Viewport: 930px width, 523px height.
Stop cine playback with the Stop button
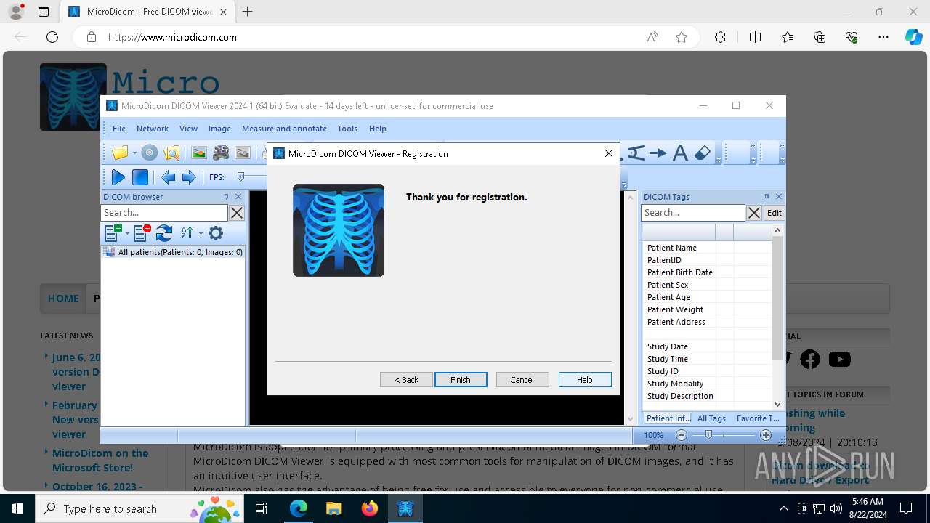(x=140, y=177)
